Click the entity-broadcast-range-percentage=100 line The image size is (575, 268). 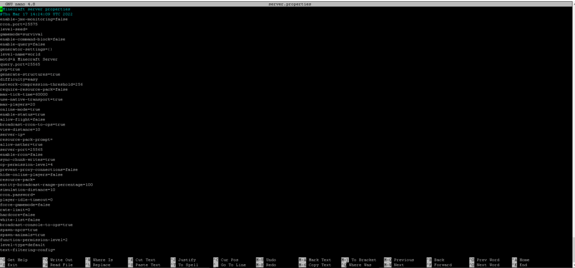46,185
